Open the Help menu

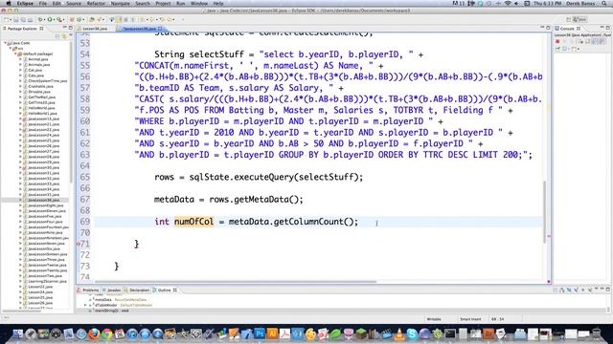coord(218,4)
